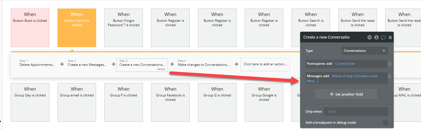Enable the Add a breakpoint in debug mode checkbox
Image resolution: width=421 pixels, height=130 pixels.
tap(385, 123)
